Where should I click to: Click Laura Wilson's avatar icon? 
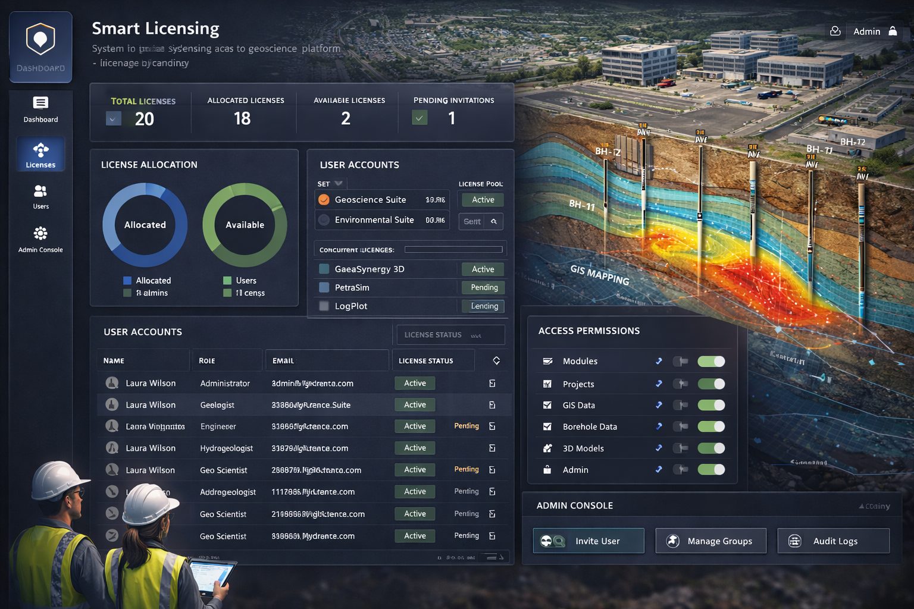pyautogui.click(x=112, y=383)
